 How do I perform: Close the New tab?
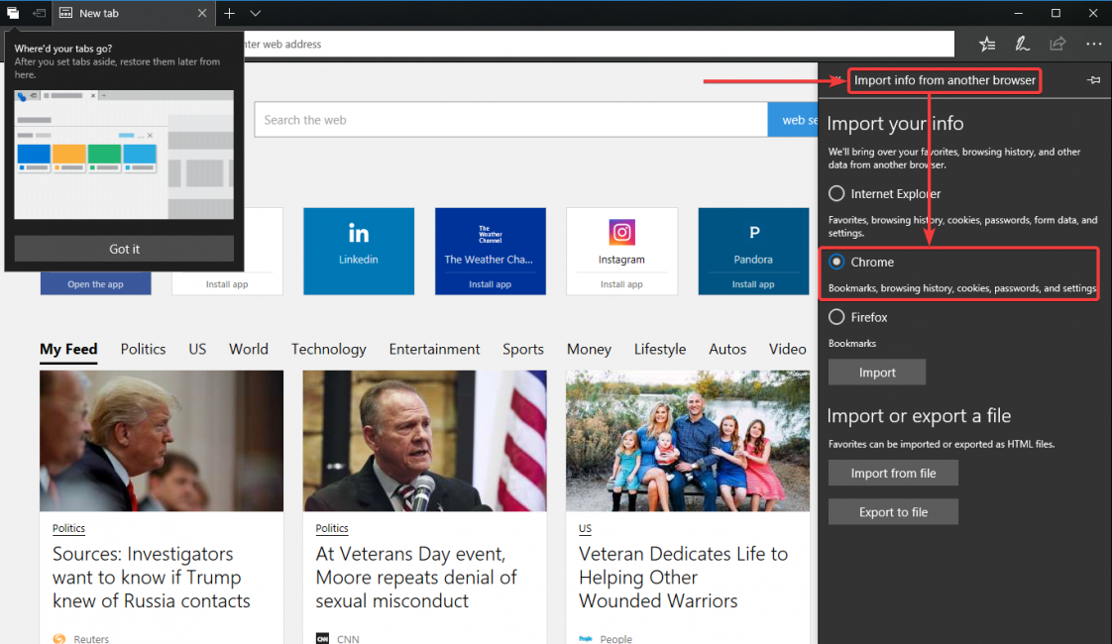coord(202,13)
